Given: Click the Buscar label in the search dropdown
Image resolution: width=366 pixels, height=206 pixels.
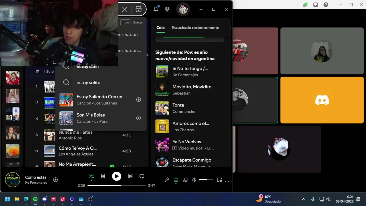Looking at the screenshot, I should click(x=138, y=22).
